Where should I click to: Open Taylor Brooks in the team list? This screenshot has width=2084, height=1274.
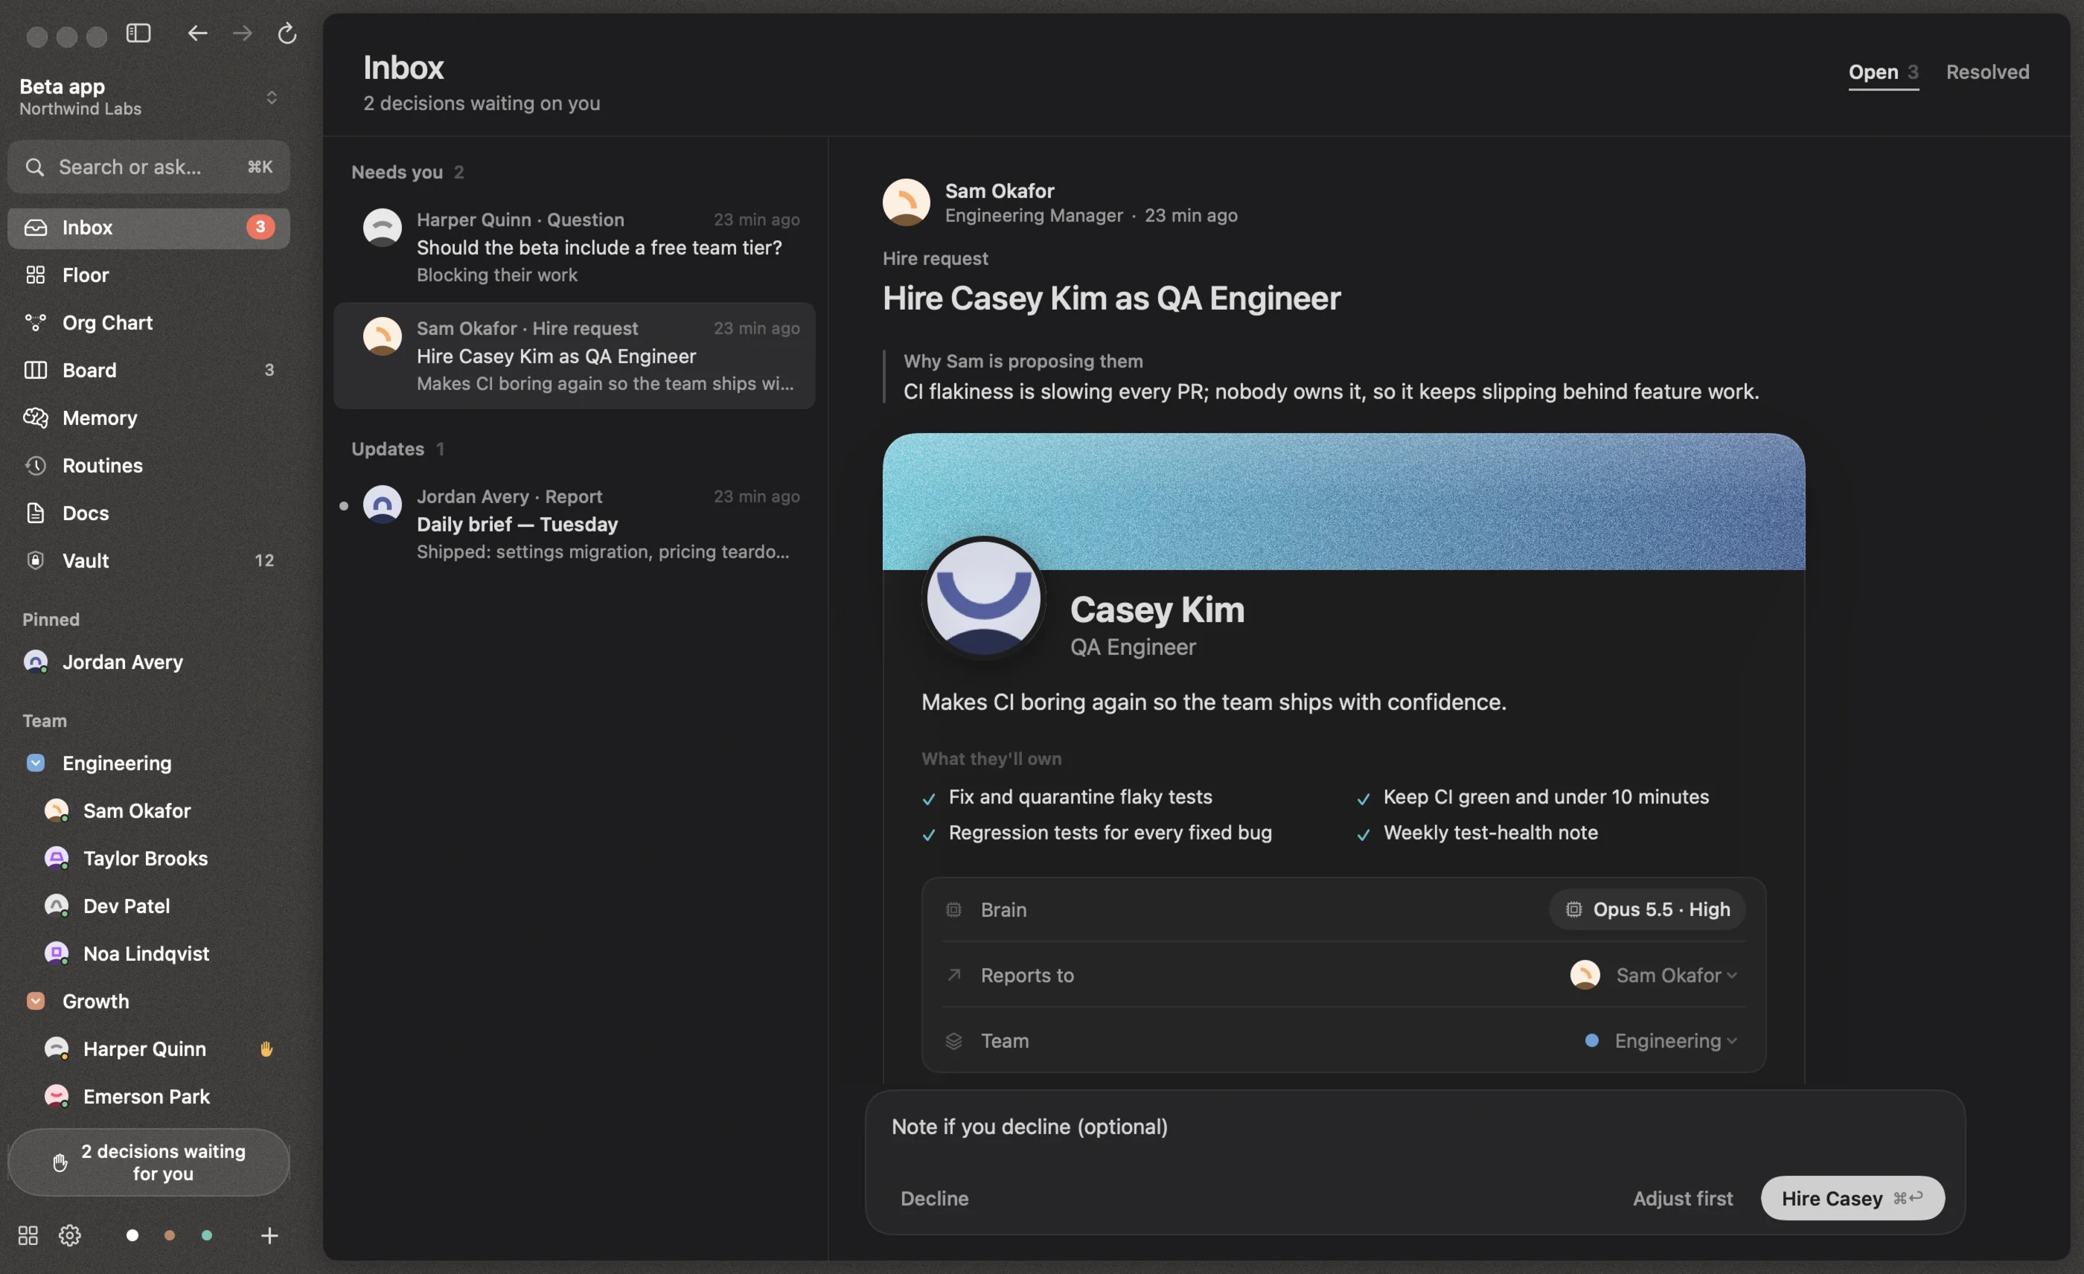(x=149, y=858)
